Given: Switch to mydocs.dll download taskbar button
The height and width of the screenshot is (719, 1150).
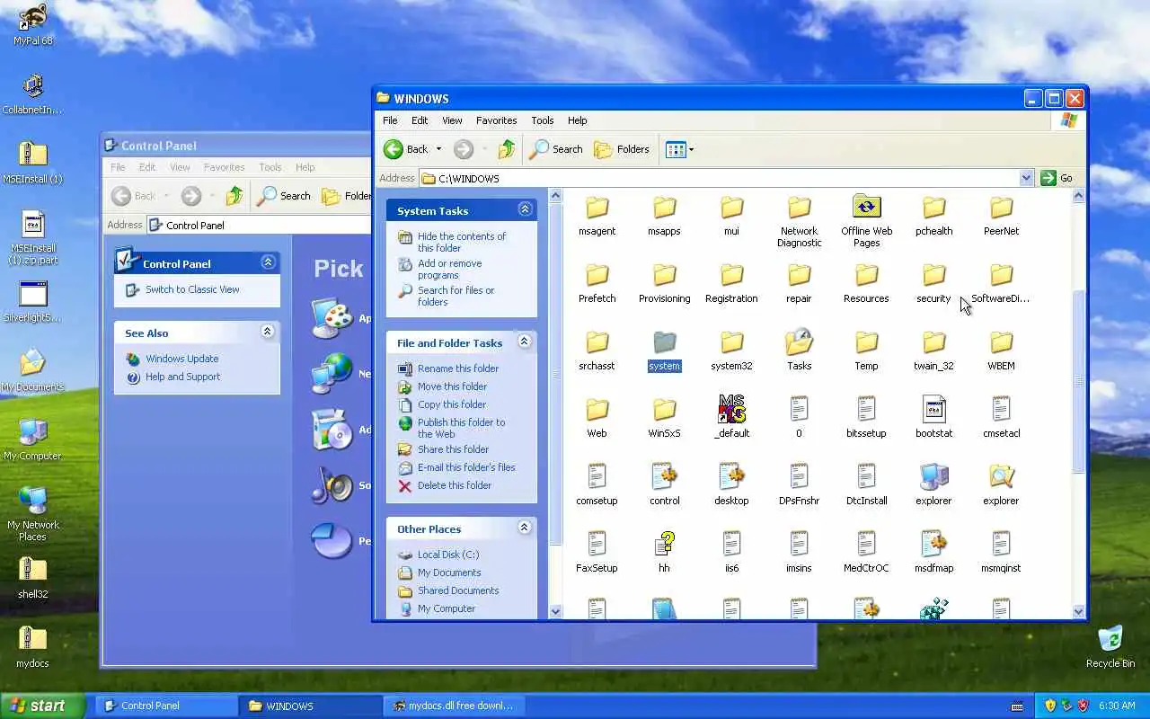Looking at the screenshot, I should coord(455,706).
